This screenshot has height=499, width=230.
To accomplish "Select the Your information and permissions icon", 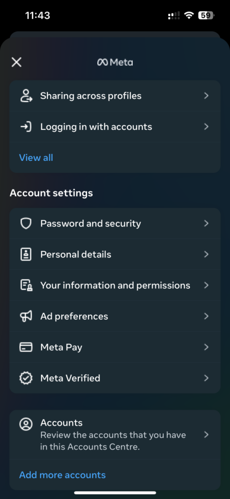I will tap(26, 285).
